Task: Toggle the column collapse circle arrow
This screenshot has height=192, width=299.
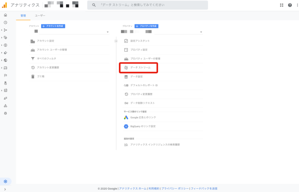Action: pos(116,41)
